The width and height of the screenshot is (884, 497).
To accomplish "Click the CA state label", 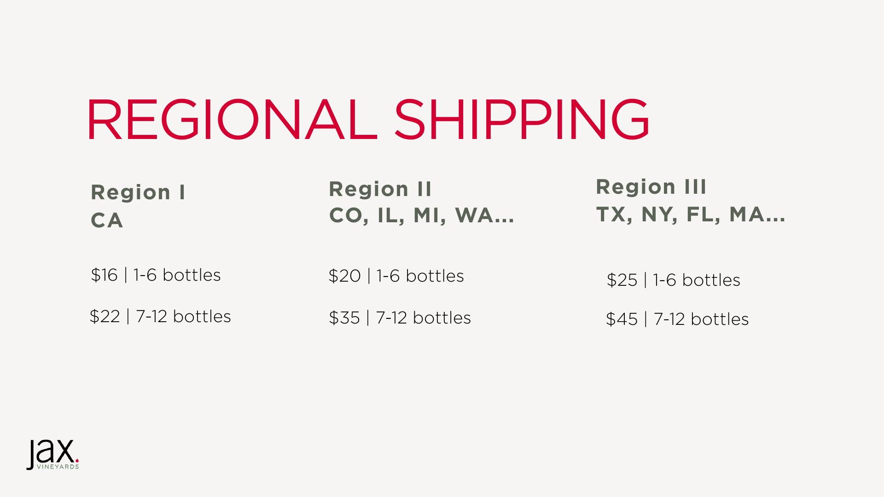I will pos(107,220).
